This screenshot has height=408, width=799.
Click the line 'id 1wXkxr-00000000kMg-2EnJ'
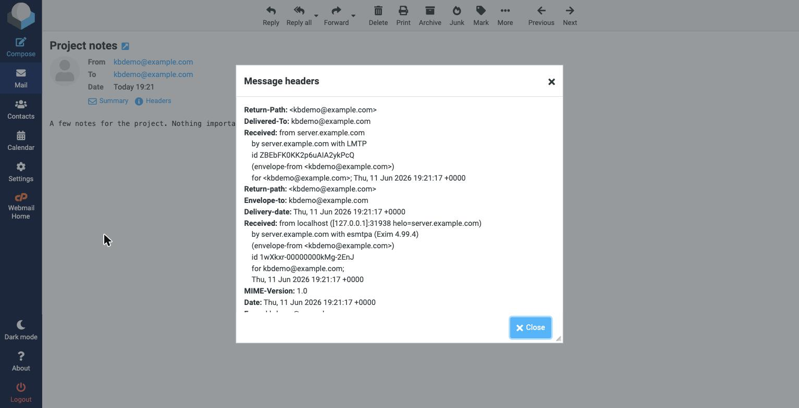(303, 257)
